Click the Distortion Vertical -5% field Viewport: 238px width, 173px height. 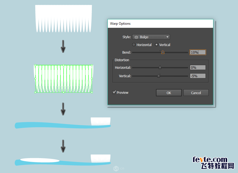click(x=198, y=76)
